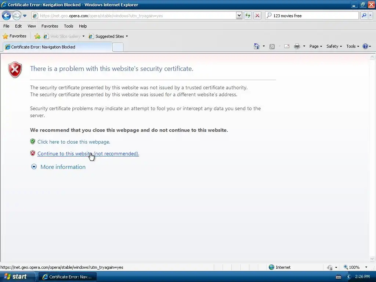The height and width of the screenshot is (282, 376).
Task: Click the green shield icon beside close webpage
Action: coord(33,141)
